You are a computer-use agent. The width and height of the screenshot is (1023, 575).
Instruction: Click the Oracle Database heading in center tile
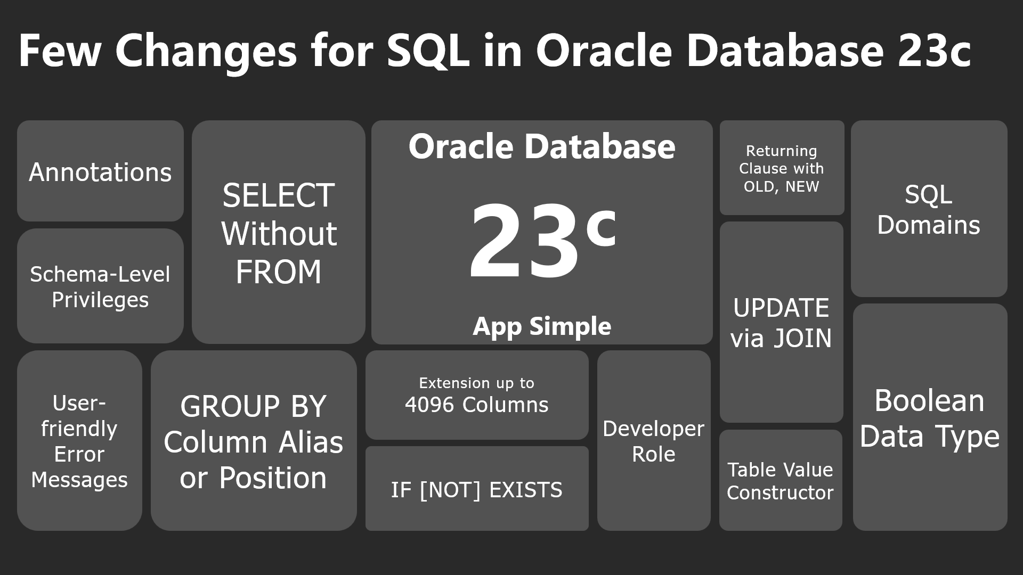542,146
